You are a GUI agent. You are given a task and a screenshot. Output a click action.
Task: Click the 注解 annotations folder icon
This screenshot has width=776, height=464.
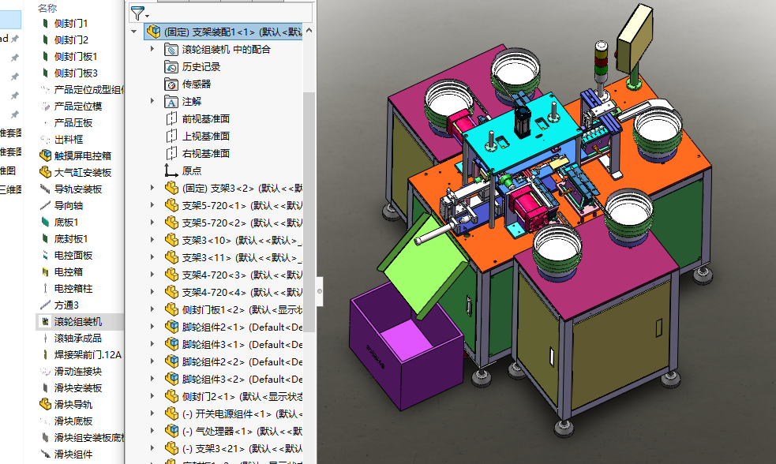pyautogui.click(x=171, y=102)
